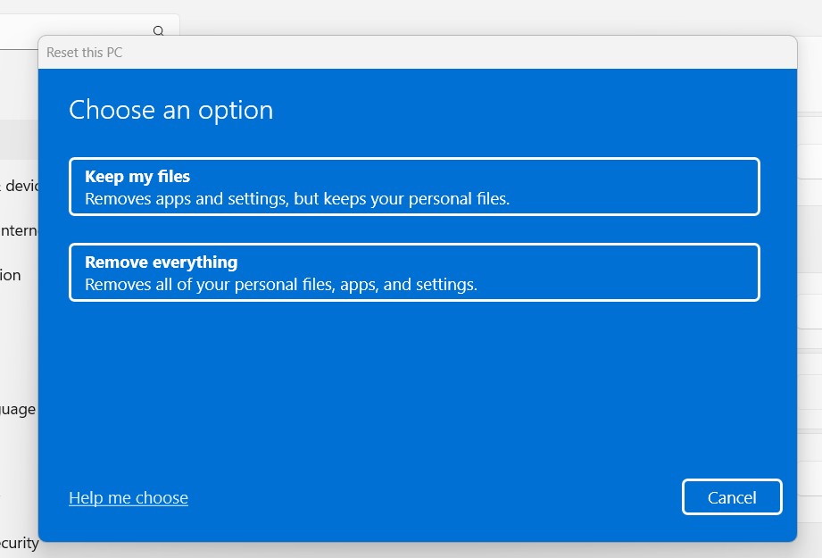Viewport: 822px width, 558px height.
Task: Click the Settings search box
Action: click(80, 31)
